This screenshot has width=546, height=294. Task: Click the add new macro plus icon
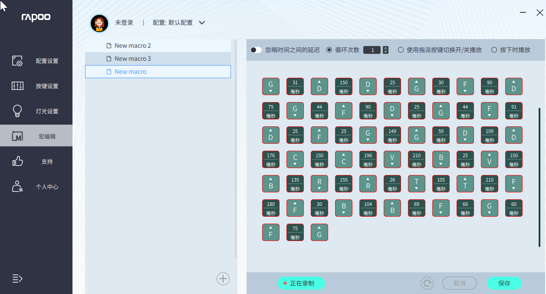[x=223, y=279]
